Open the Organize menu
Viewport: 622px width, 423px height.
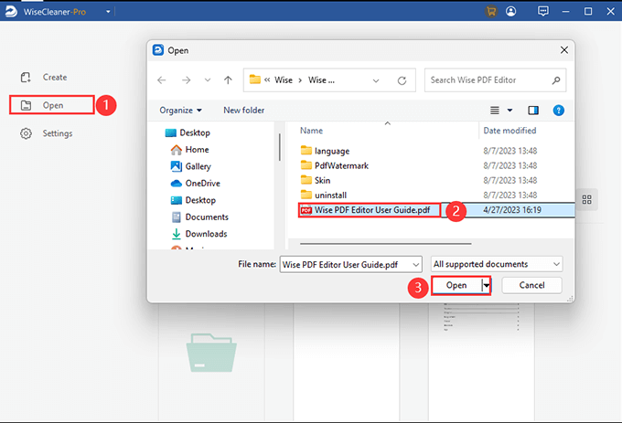180,111
